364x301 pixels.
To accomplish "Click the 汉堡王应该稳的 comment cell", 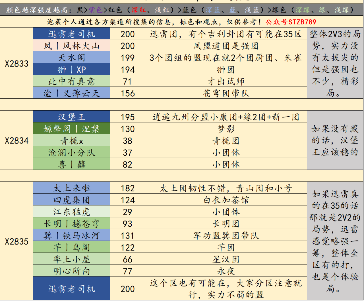I will tap(335, 141).
